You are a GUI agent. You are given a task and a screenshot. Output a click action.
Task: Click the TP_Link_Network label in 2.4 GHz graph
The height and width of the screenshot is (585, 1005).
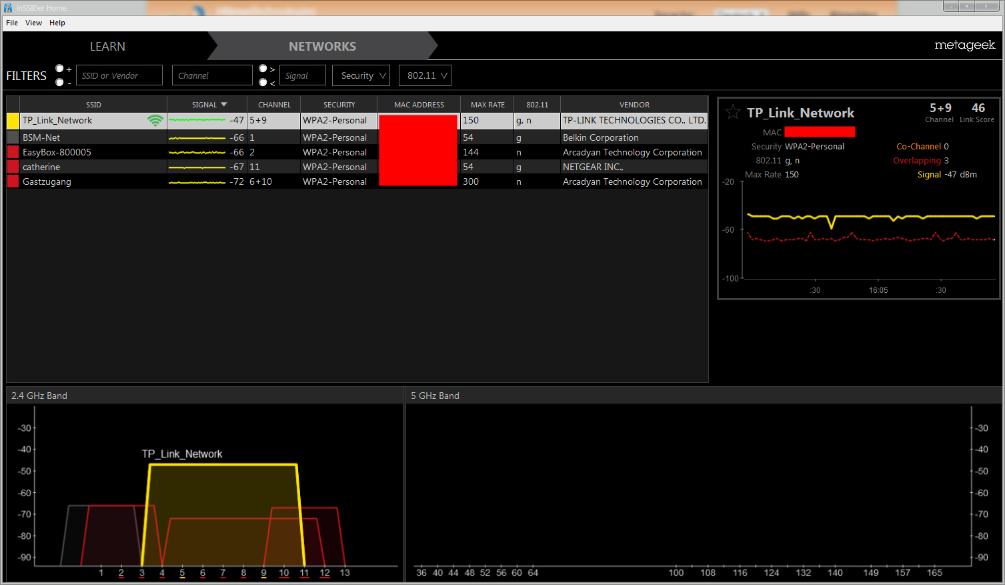point(182,454)
